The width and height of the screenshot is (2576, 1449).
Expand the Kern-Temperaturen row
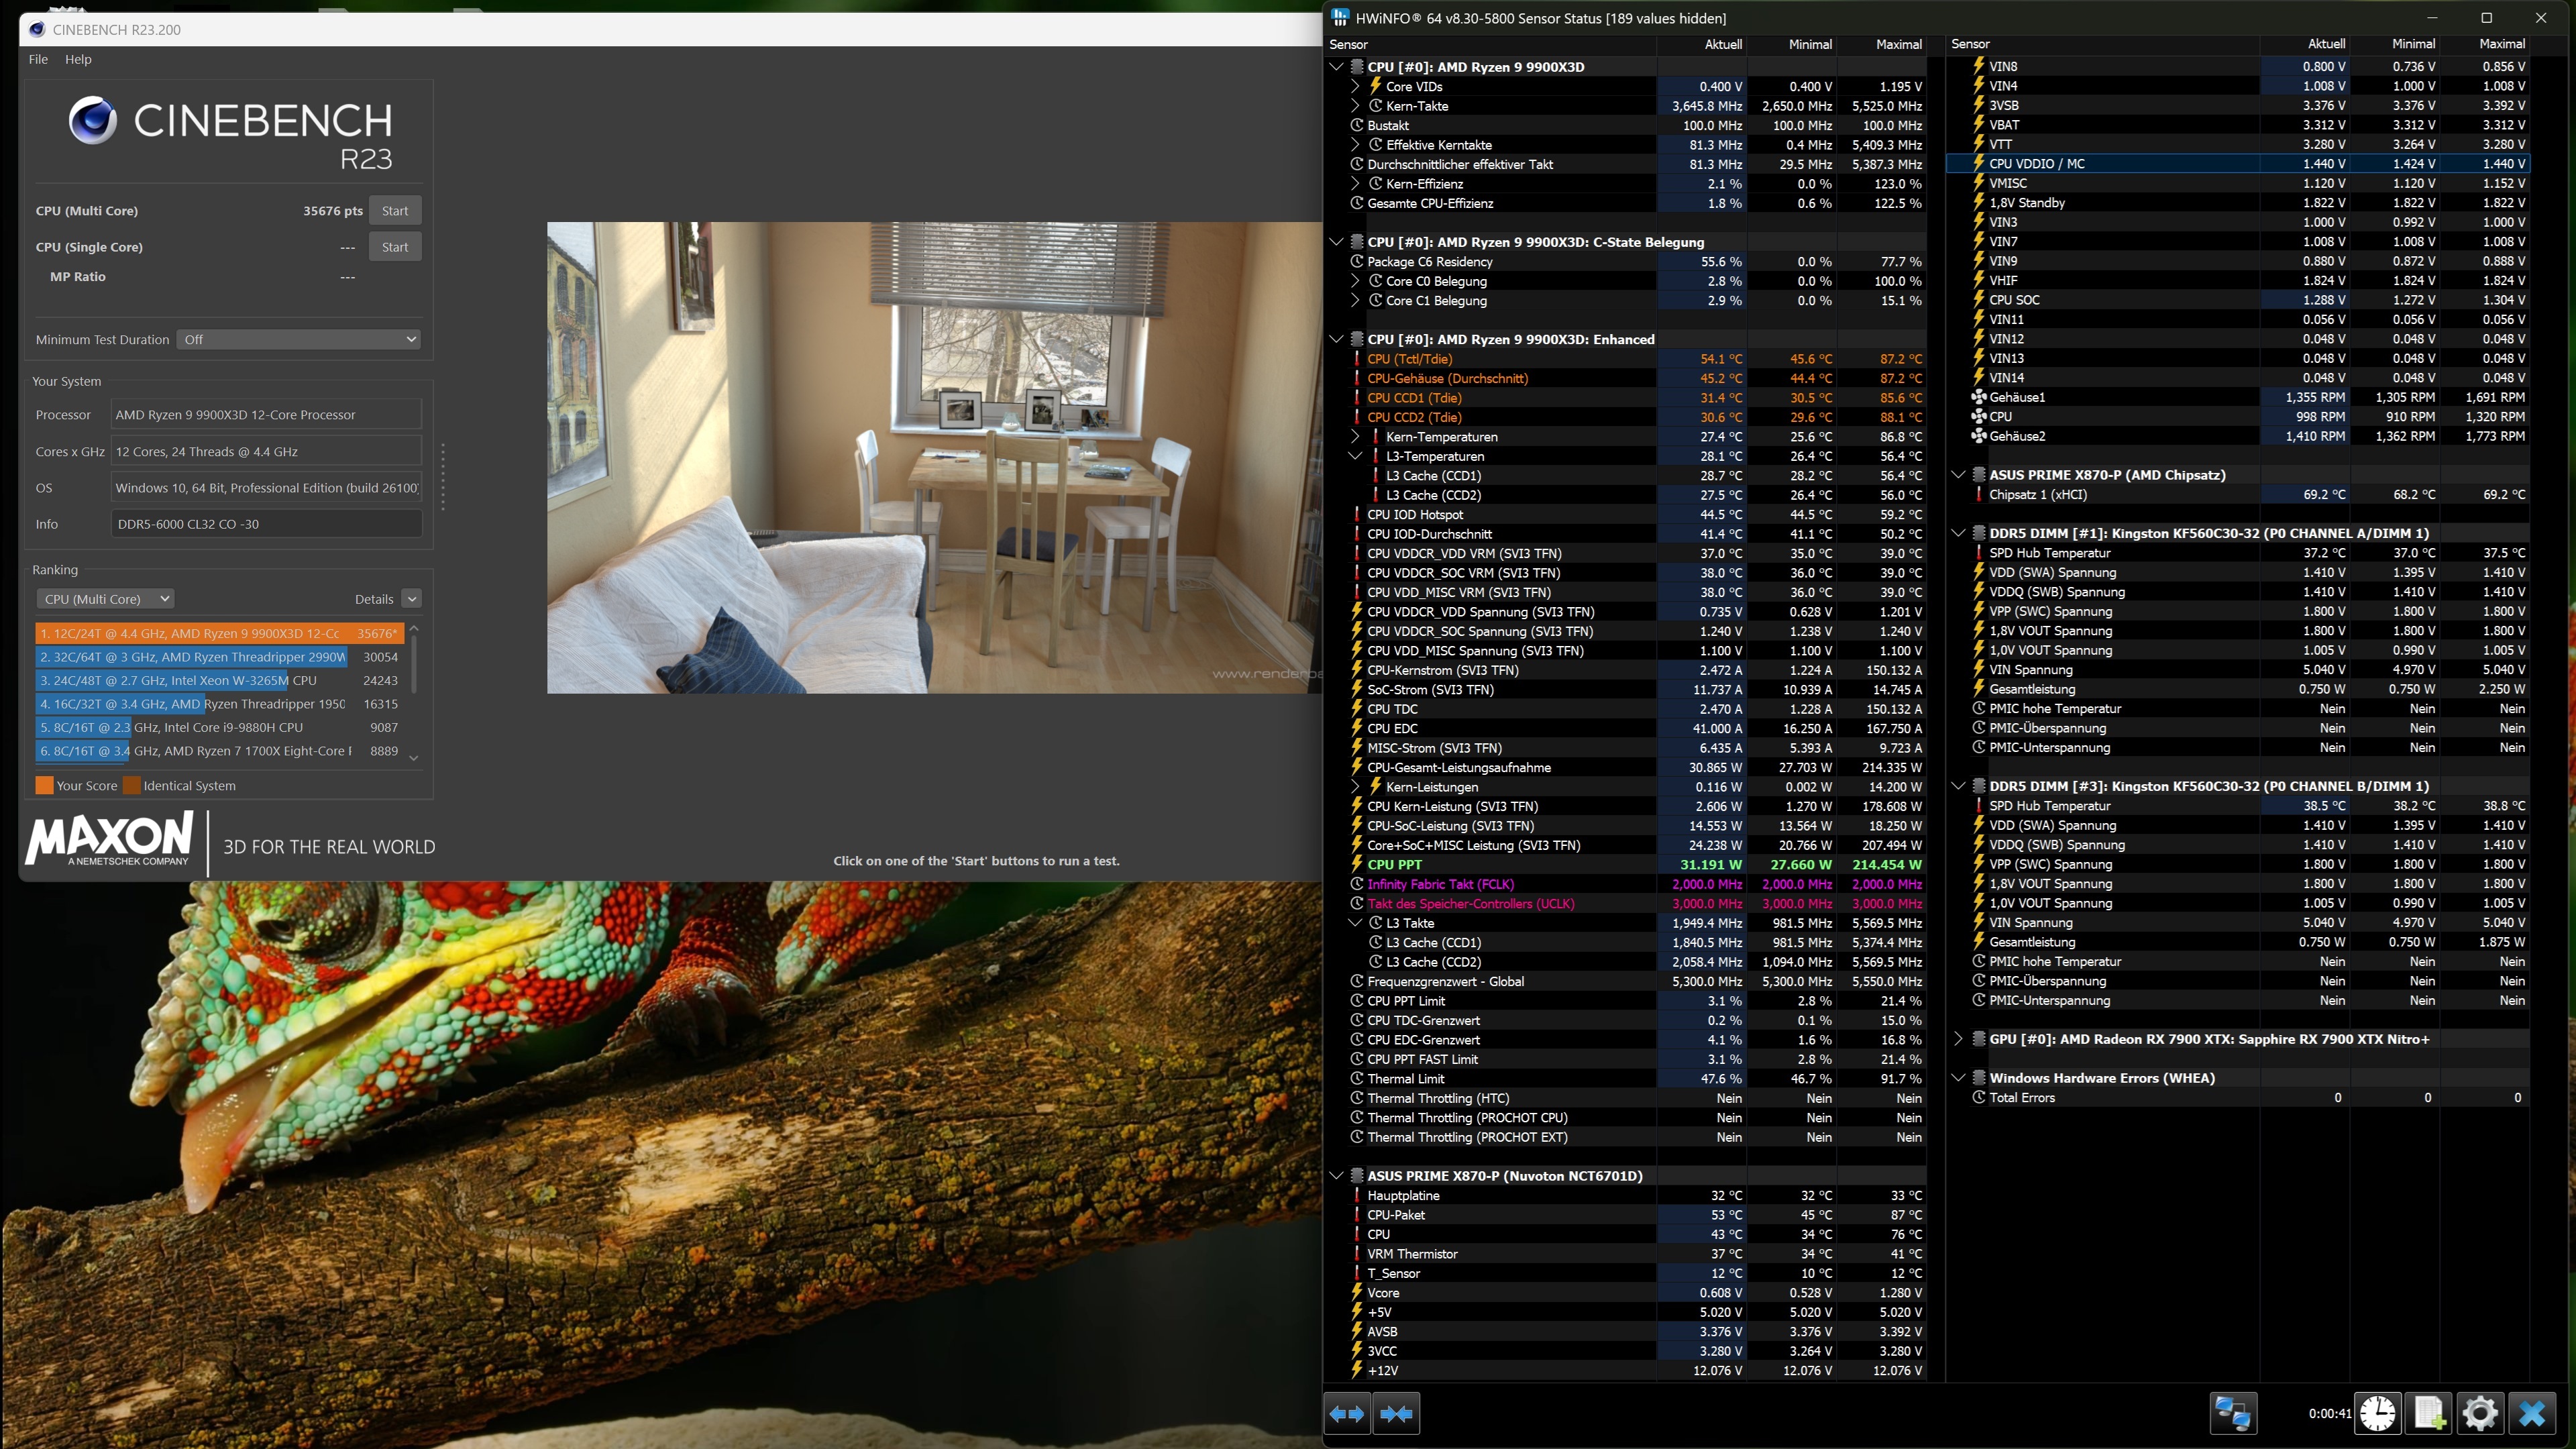click(x=1355, y=437)
